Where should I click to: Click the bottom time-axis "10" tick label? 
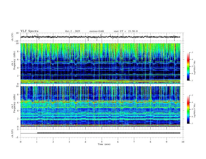[x=183, y=142]
